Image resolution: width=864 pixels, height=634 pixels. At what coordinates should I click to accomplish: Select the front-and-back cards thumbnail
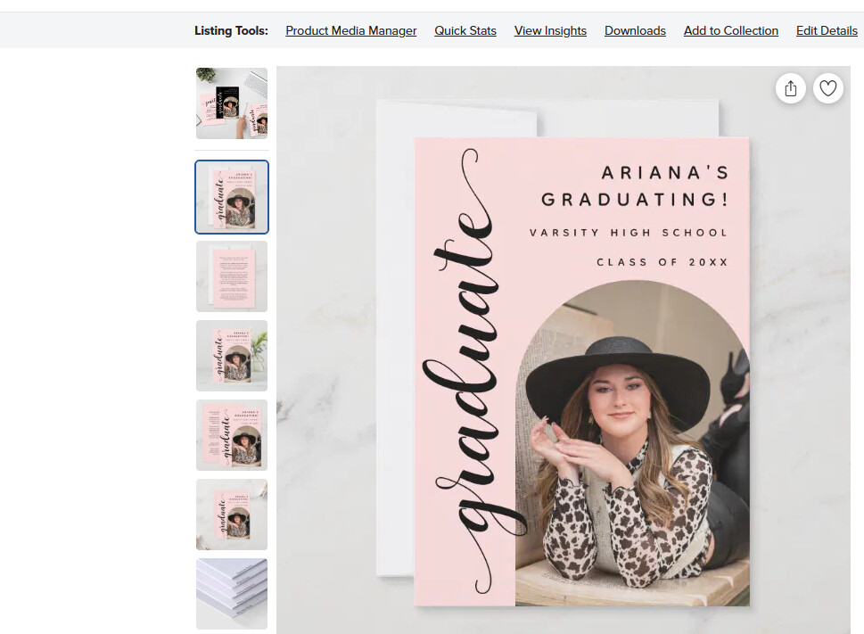pyautogui.click(x=232, y=435)
